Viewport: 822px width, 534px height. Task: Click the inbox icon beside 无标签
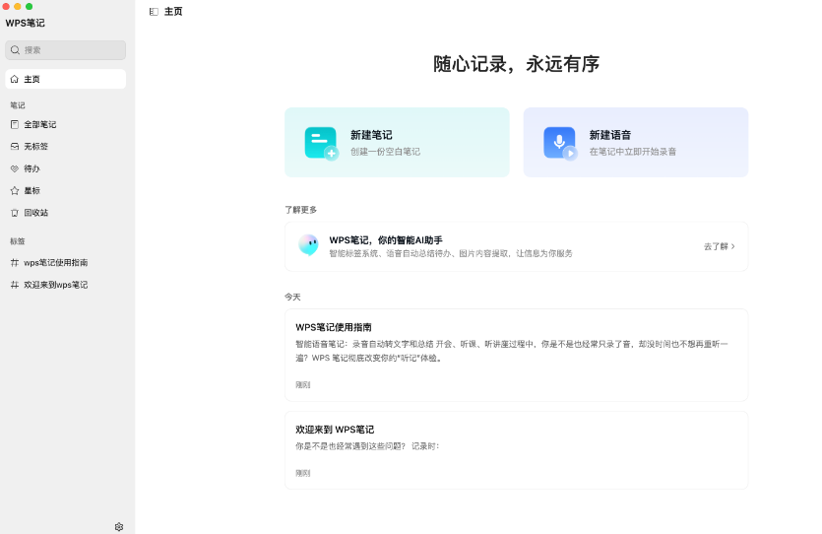coord(15,147)
